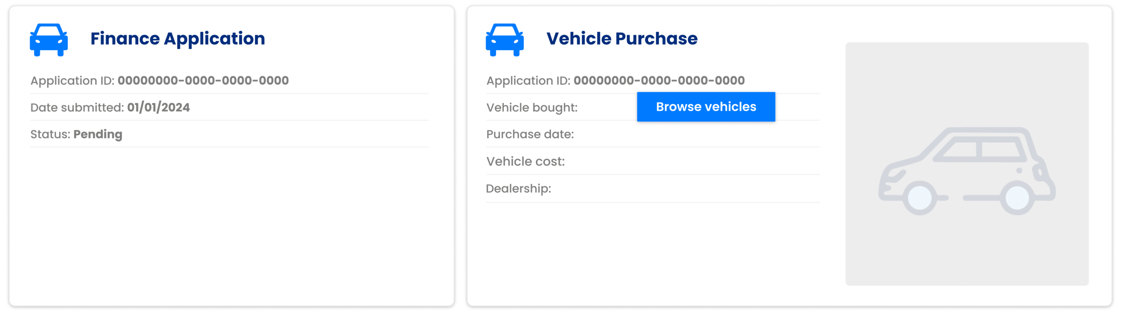The image size is (1121, 312).
Task: Click the Application ID on the Vehicle Purchase card
Action: pos(615,81)
